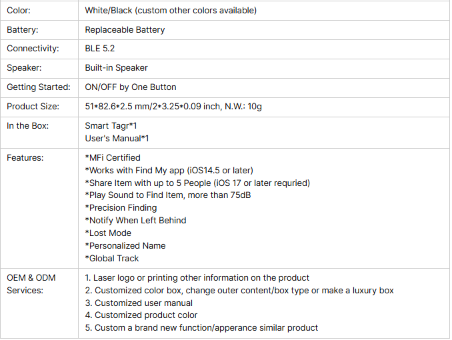The width and height of the screenshot is (452, 340).
Task: Click the 'Replaceable Battery' value
Action: (x=125, y=30)
